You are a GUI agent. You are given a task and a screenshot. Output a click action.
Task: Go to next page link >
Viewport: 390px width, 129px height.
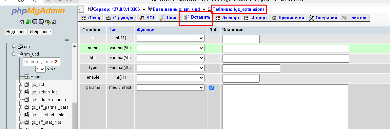pos(48,69)
